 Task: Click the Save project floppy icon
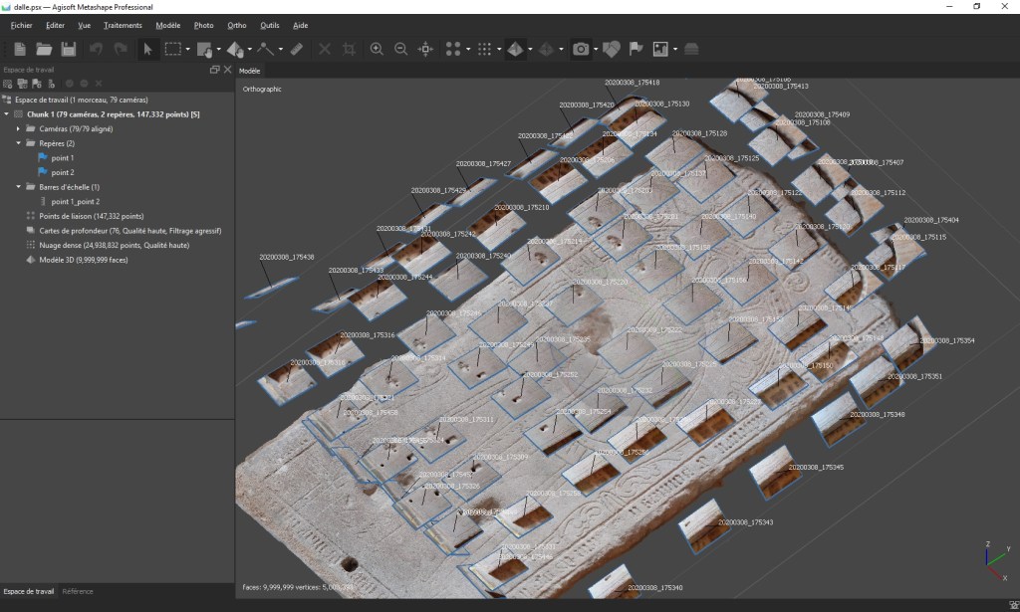[x=69, y=49]
